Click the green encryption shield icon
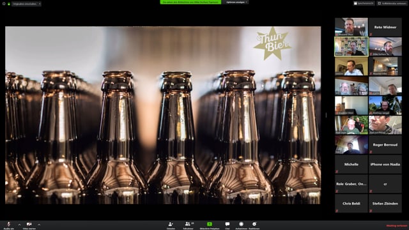The height and width of the screenshot is (230, 409). tap(8, 4)
